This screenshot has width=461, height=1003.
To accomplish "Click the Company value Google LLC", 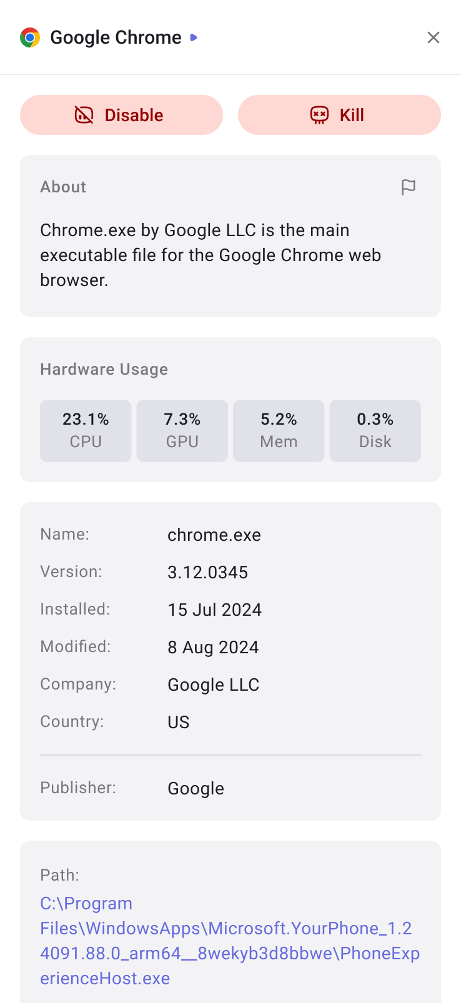I will click(213, 684).
